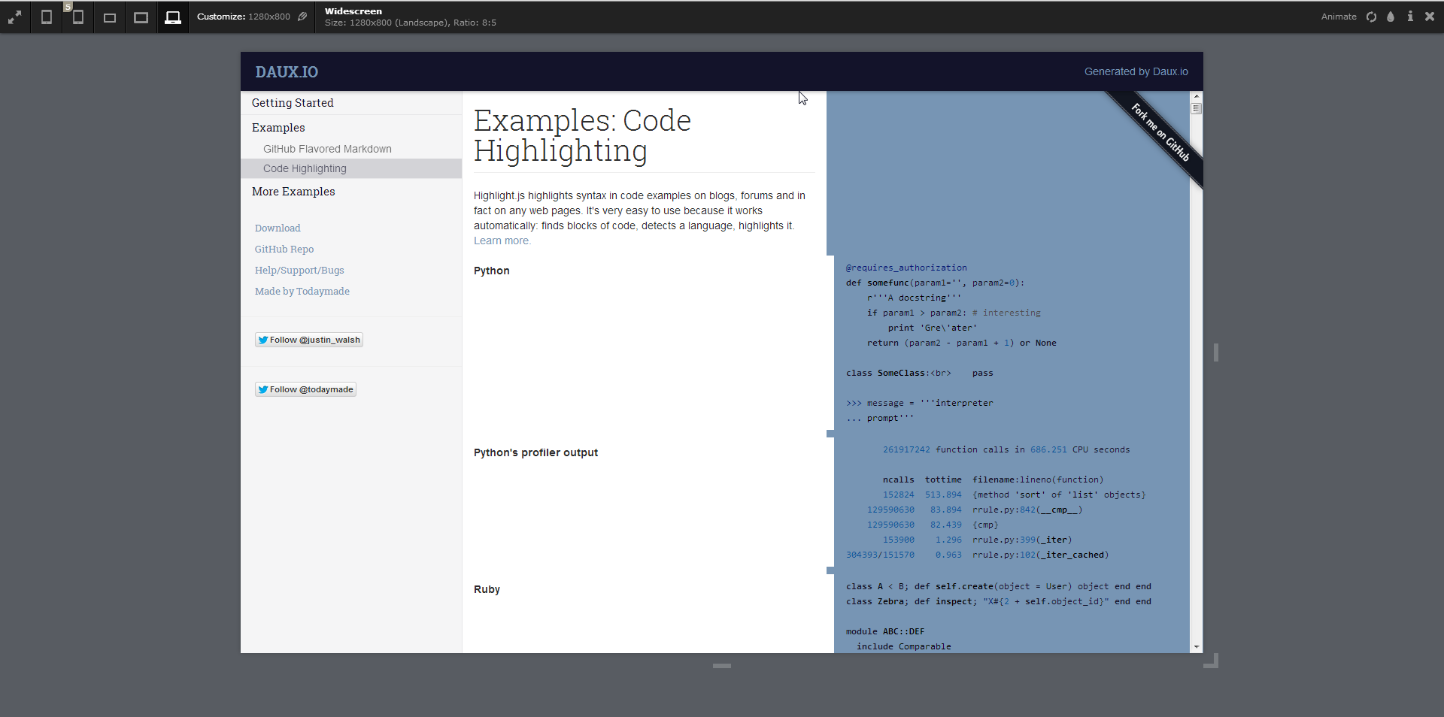Open Made by Todaymade link
The height and width of the screenshot is (717, 1444).
[302, 291]
